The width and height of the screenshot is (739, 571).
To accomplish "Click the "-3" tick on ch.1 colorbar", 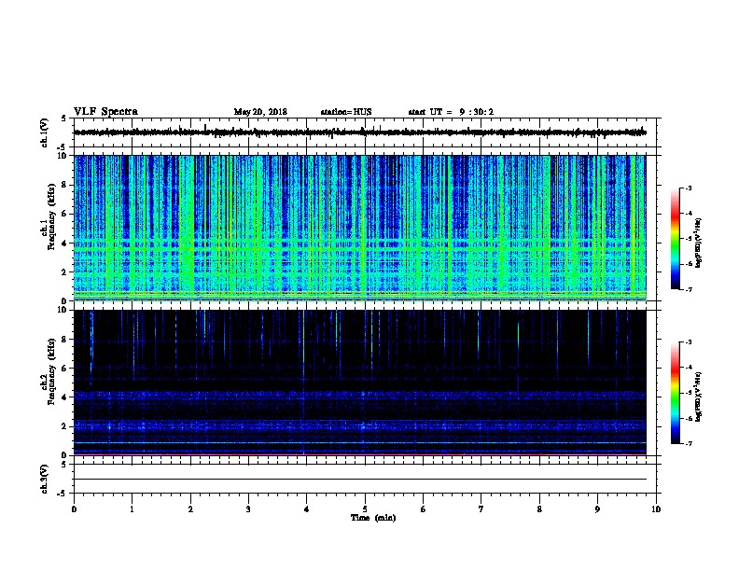I will pyautogui.click(x=689, y=188).
